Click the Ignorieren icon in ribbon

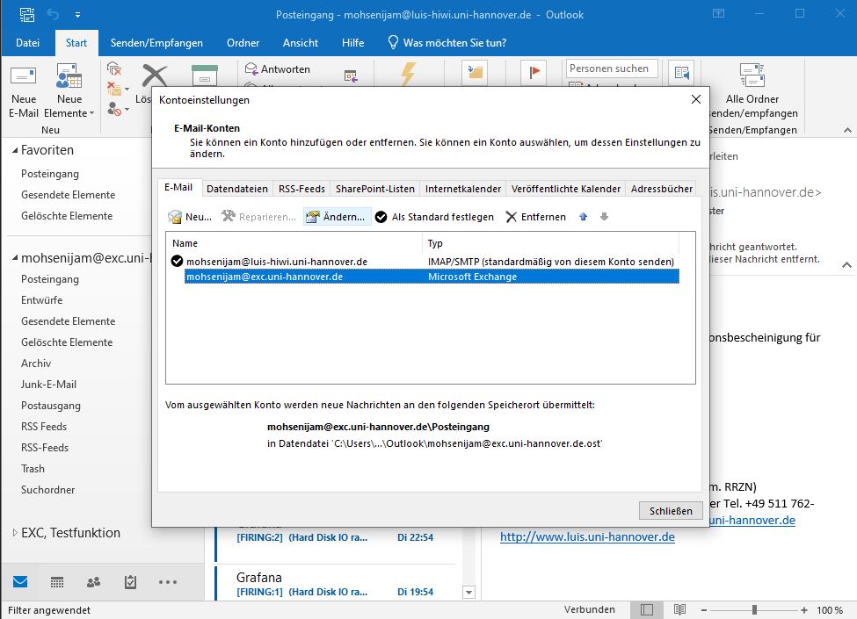tap(114, 68)
